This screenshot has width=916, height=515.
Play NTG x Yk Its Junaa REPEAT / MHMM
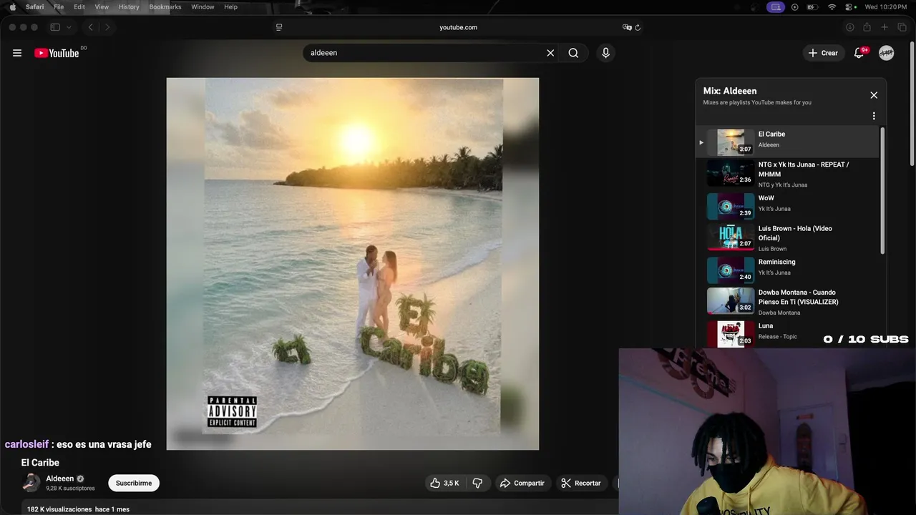pyautogui.click(x=787, y=174)
